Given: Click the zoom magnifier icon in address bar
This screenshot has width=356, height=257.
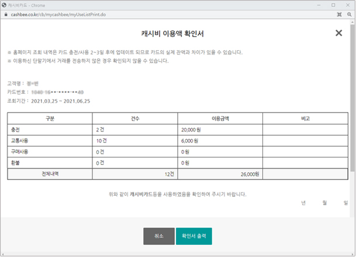Looking at the screenshot, I should click(349, 15).
